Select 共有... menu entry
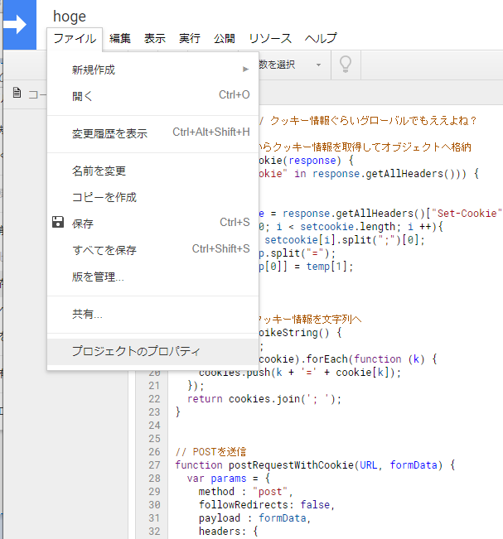 pos(152,314)
